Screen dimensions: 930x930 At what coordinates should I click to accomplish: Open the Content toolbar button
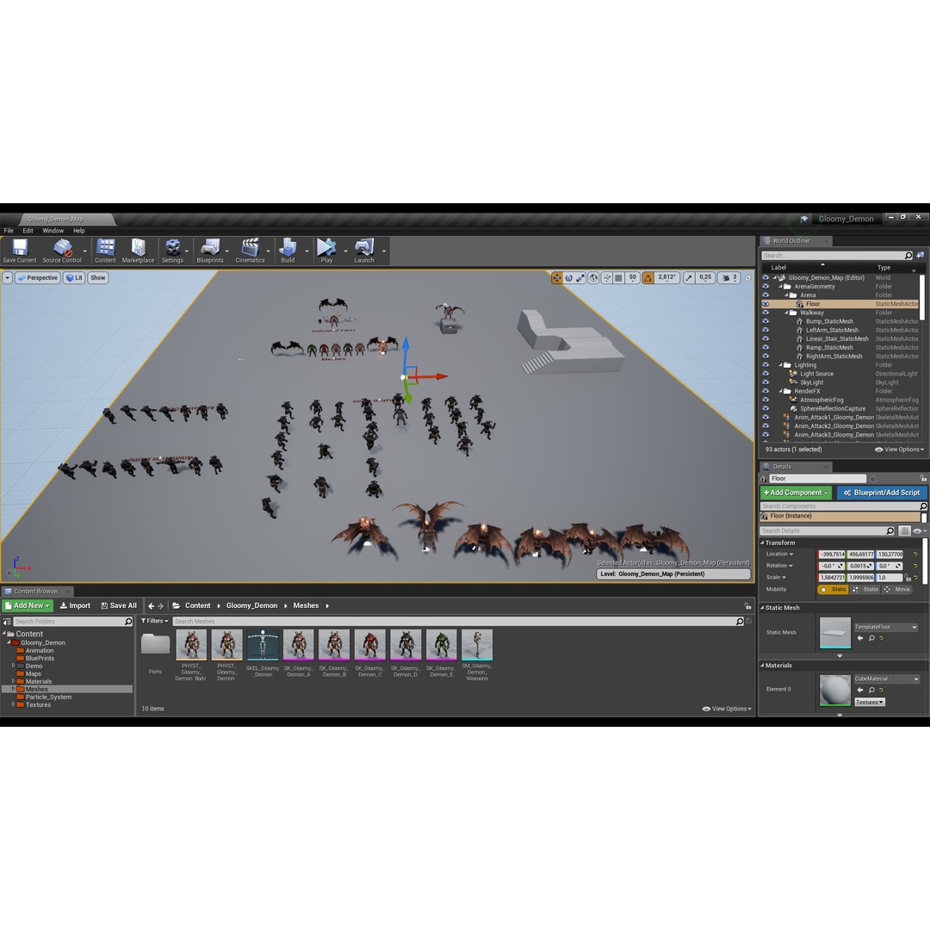tap(106, 251)
